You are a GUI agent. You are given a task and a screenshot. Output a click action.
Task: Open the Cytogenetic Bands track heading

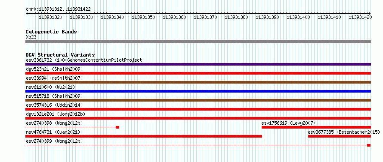[x=51, y=32]
